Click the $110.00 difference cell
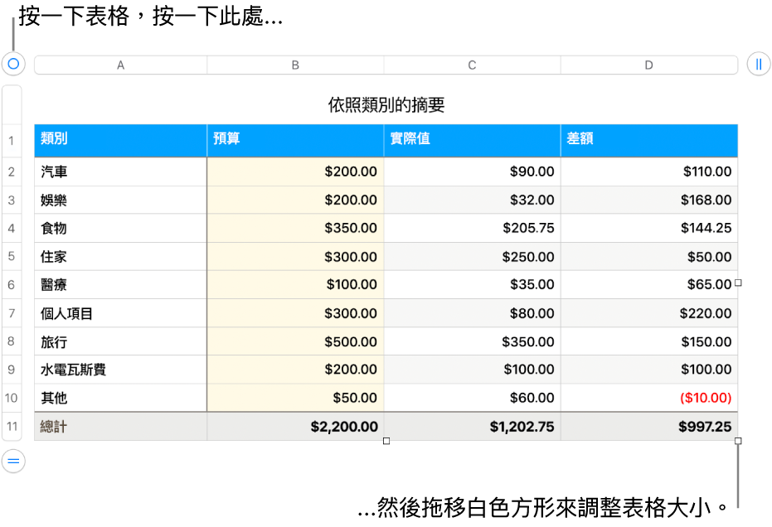Viewport: 772px width, 527px height. [649, 172]
